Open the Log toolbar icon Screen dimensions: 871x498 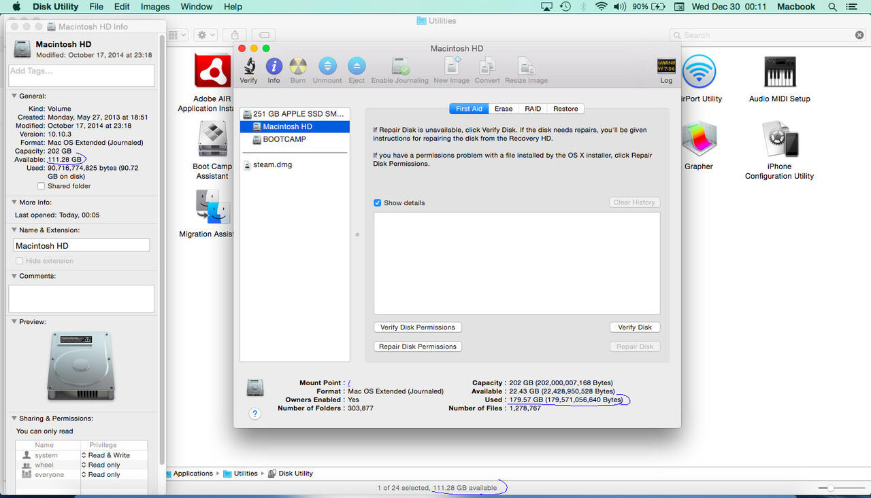point(666,67)
